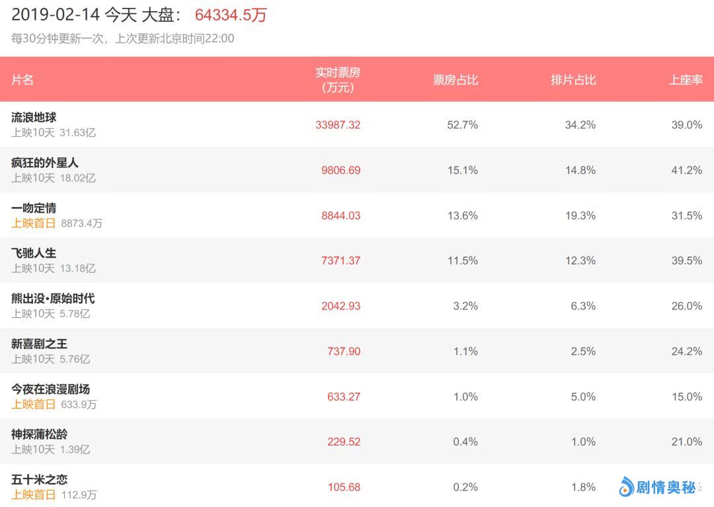Image resolution: width=714 pixels, height=507 pixels.
Task: Select the 新喜剧之王 movie title
Action: click(x=39, y=344)
